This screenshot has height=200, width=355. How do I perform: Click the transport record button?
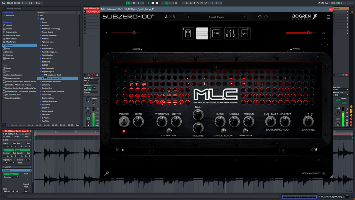click(157, 3)
